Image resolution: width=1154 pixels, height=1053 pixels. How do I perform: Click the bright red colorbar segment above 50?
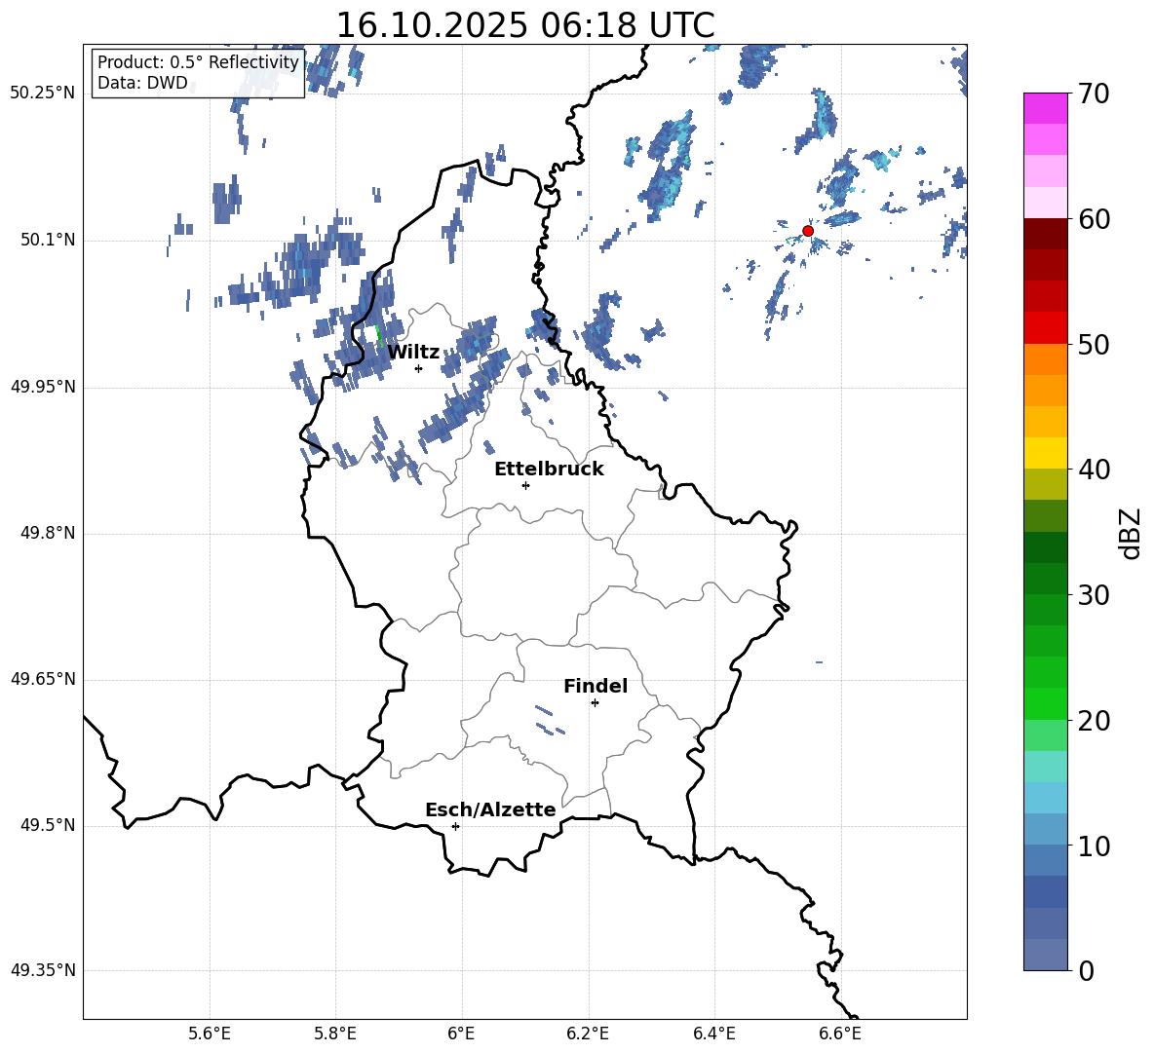point(1046,328)
